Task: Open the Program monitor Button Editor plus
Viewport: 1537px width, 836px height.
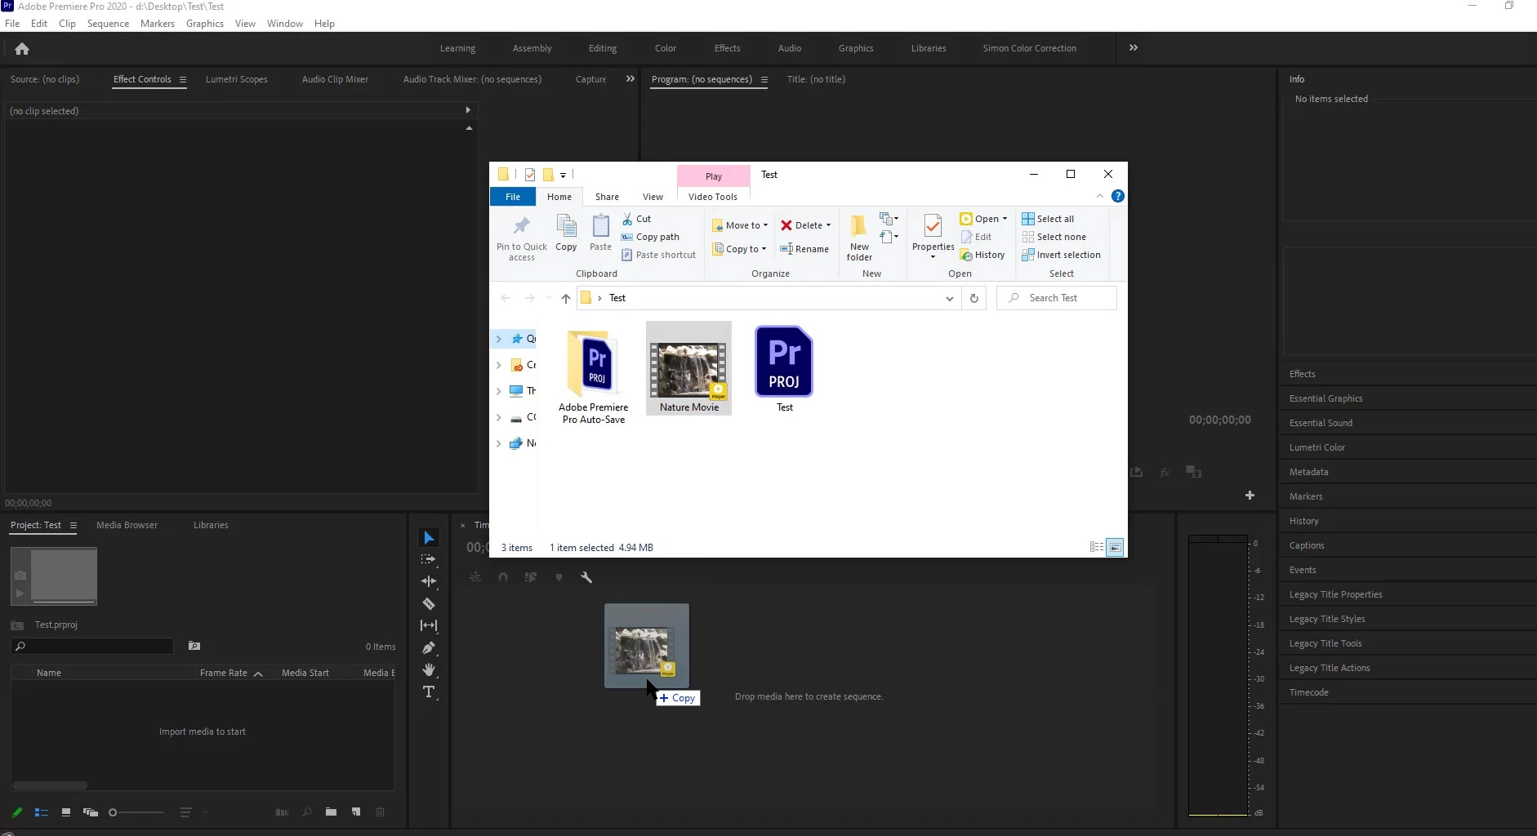Action: click(x=1250, y=496)
